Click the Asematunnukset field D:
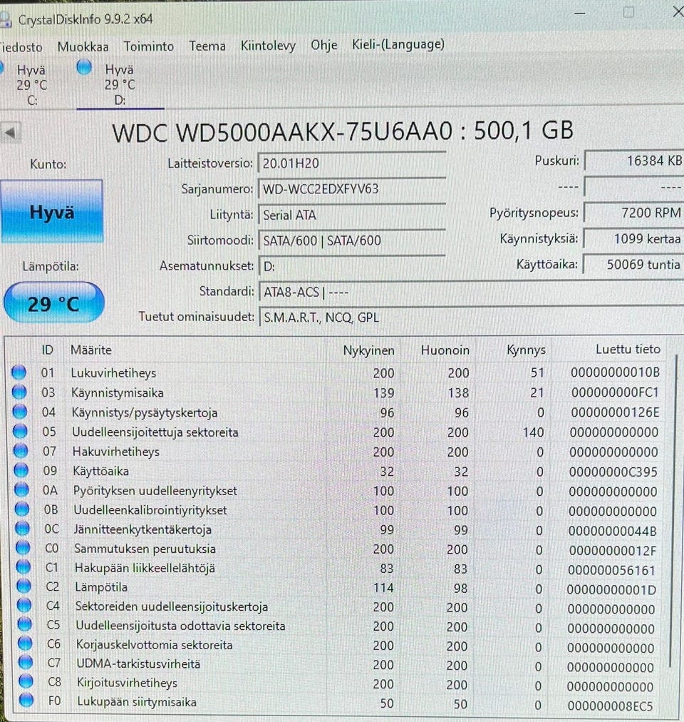Screen dimensions: 684x722 pos(352,266)
